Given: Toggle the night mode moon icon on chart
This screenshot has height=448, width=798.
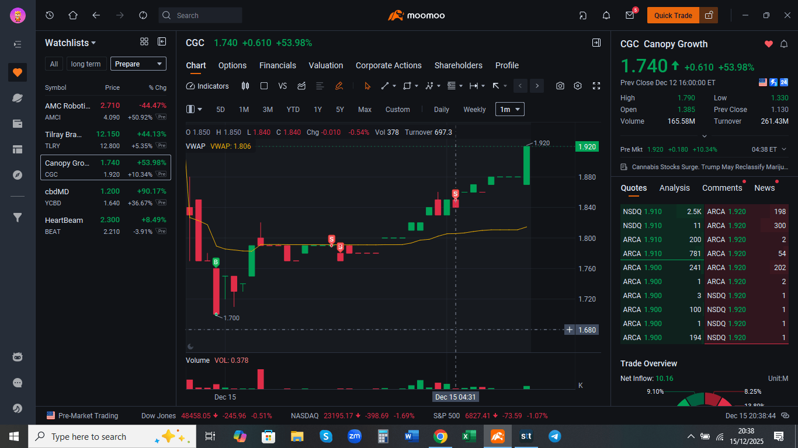Looking at the screenshot, I should tap(190, 346).
